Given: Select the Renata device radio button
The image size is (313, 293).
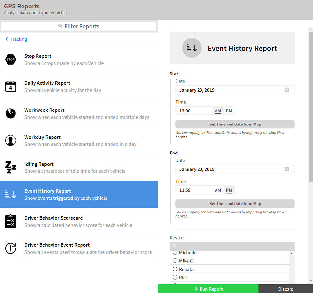Looking at the screenshot, I should click(x=175, y=269).
